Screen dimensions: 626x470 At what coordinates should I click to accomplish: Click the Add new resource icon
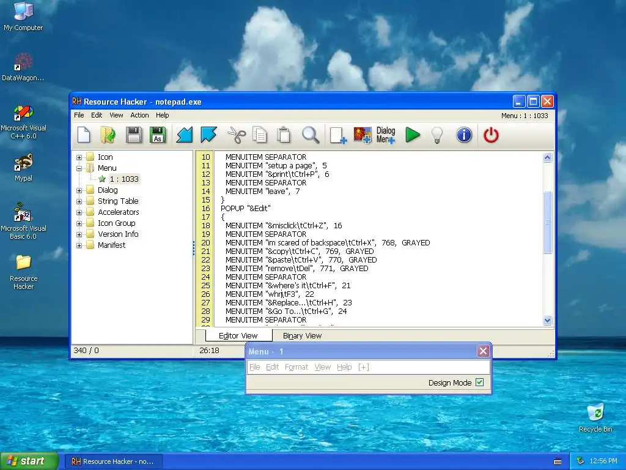click(337, 135)
